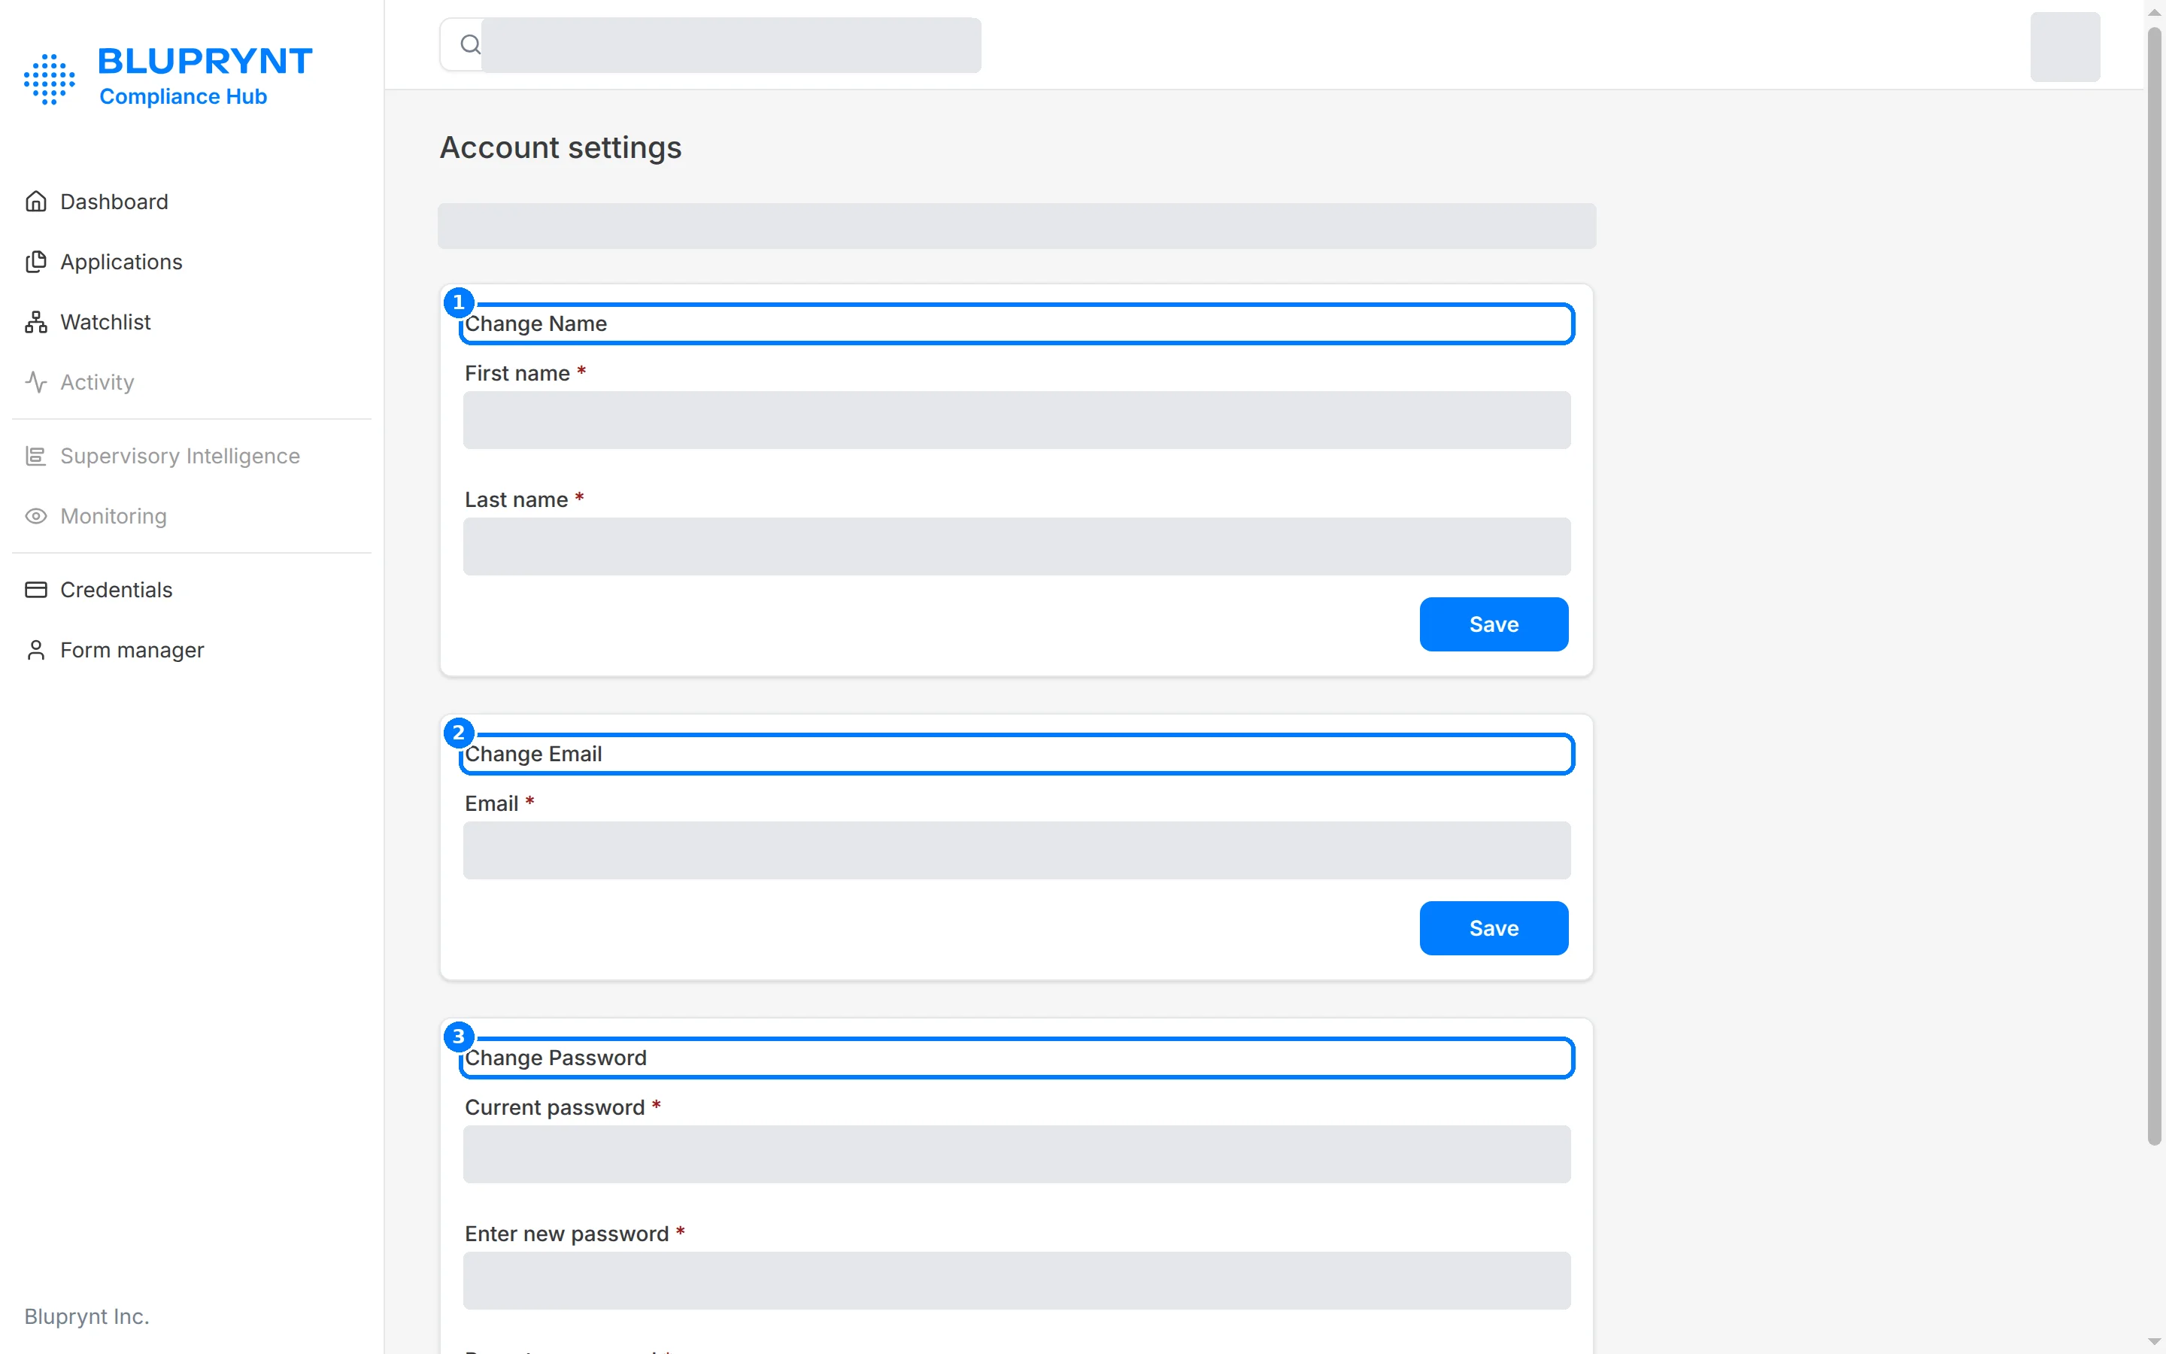Screen dimensions: 2166x1354
Task: Click the Change Name heading
Action: pyautogui.click(x=535, y=323)
